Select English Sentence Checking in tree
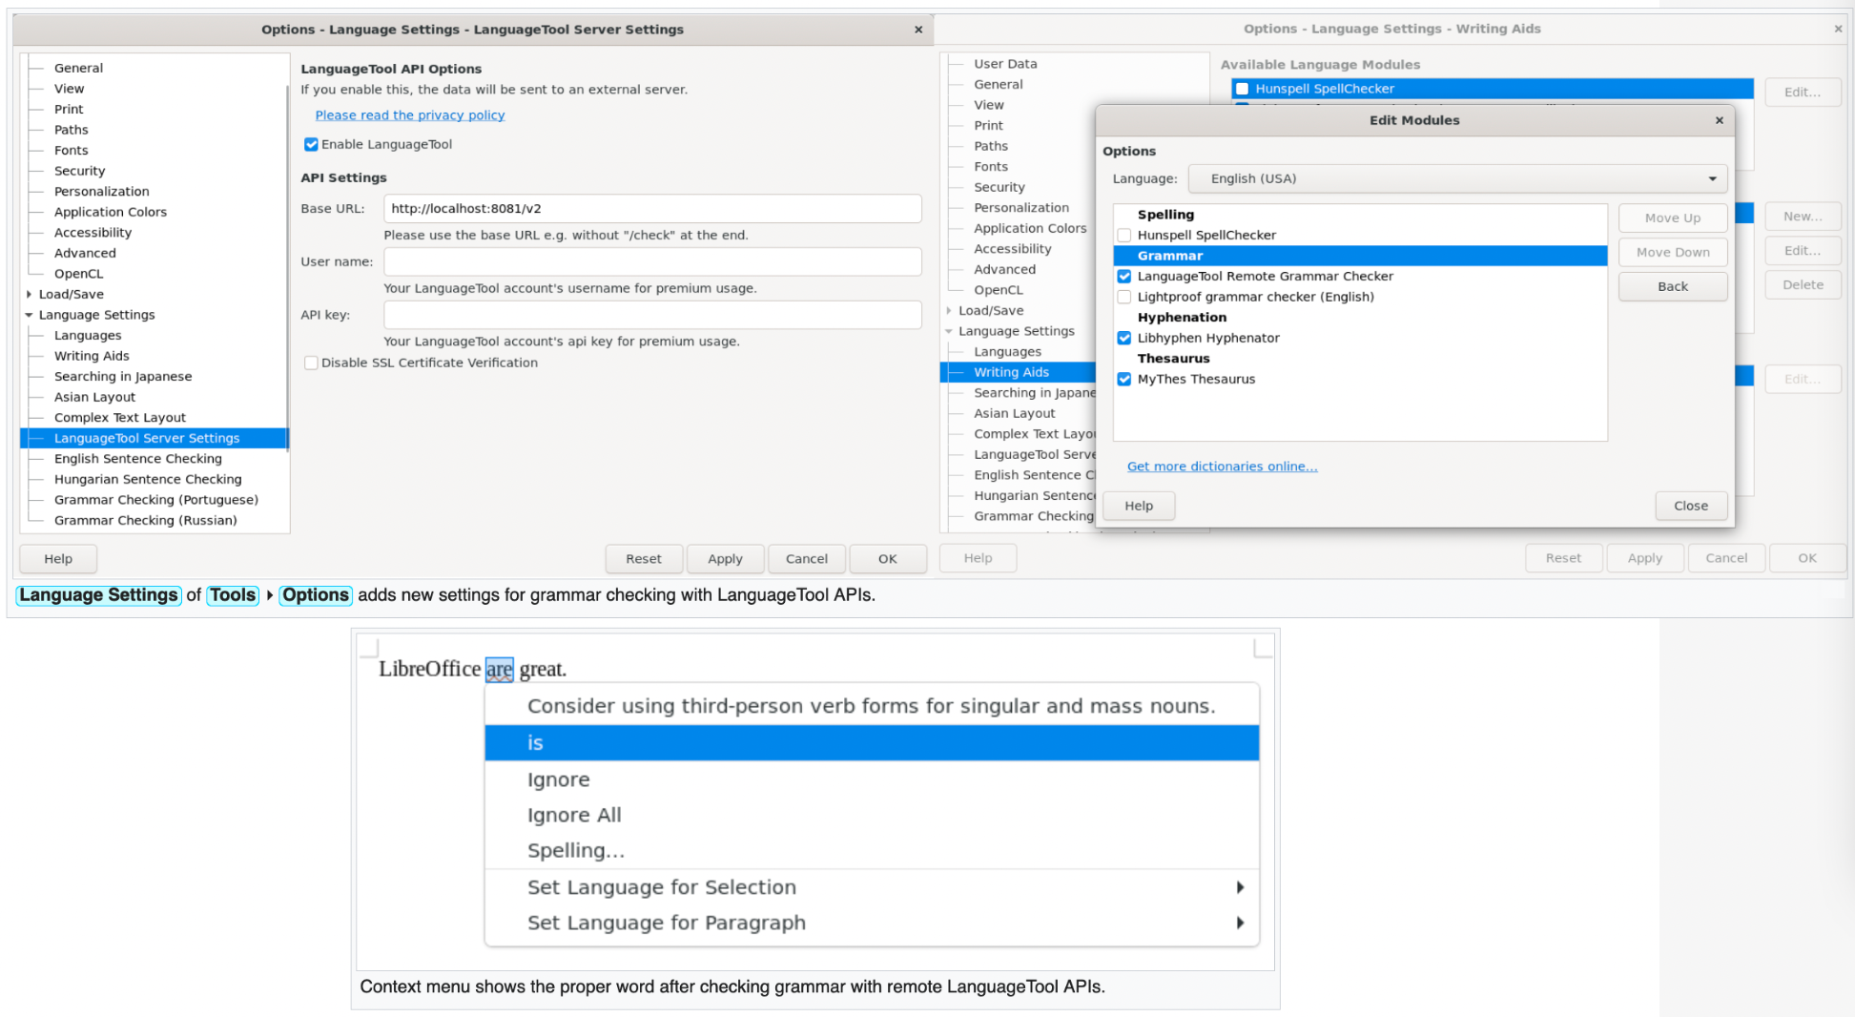Screen dimensions: 1855x1017 pyautogui.click(x=137, y=459)
